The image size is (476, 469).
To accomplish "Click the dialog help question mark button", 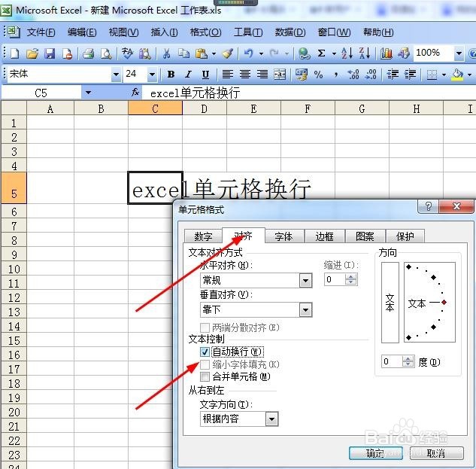I will [x=429, y=207].
